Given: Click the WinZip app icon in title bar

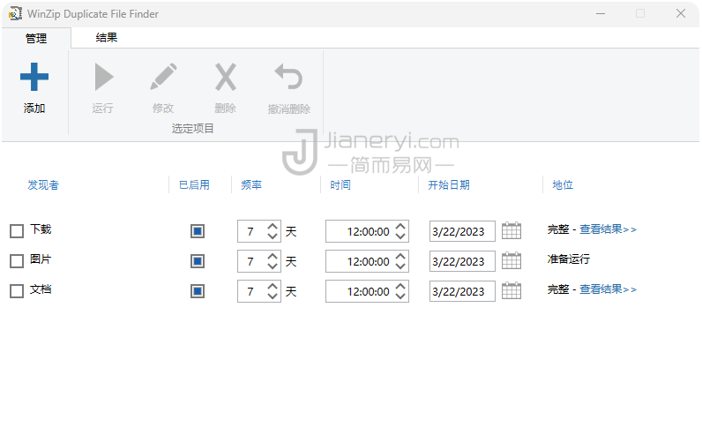Looking at the screenshot, I should click(x=15, y=14).
